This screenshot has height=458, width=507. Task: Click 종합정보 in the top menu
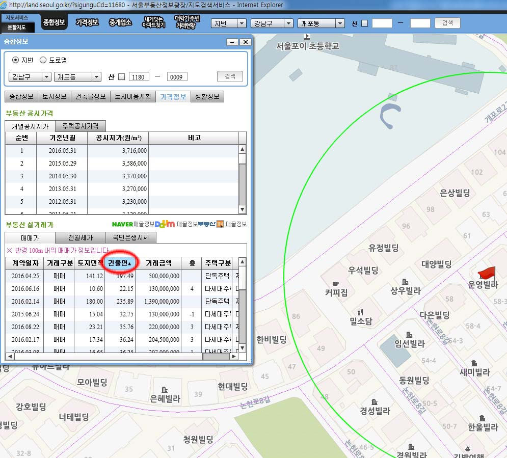point(54,22)
